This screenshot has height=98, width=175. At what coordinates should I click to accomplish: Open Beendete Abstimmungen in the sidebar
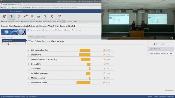9,43
